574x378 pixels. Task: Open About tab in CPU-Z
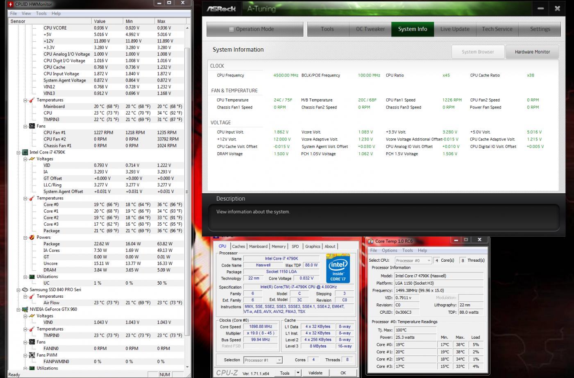click(330, 247)
